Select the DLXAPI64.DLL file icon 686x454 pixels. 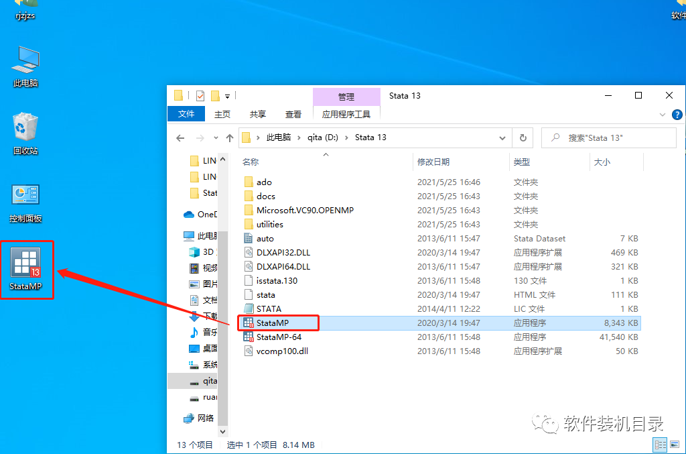[249, 267]
